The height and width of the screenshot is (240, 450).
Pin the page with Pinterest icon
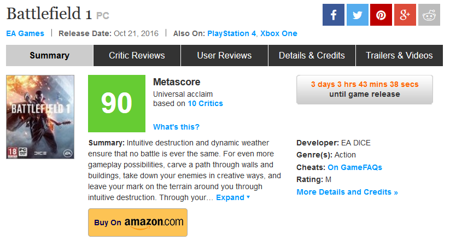381,15
